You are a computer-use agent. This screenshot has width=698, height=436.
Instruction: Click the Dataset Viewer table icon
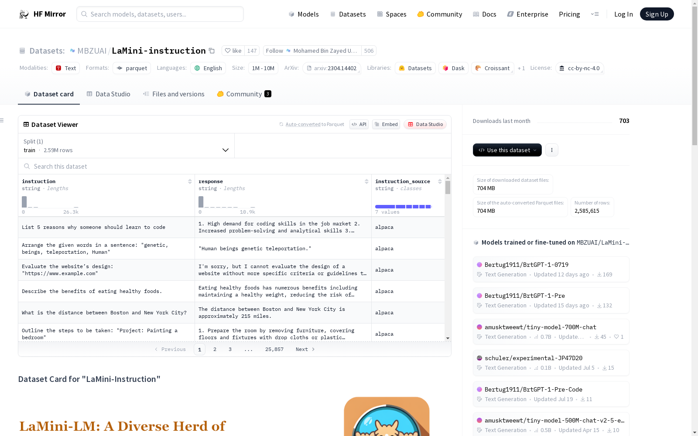pos(26,124)
